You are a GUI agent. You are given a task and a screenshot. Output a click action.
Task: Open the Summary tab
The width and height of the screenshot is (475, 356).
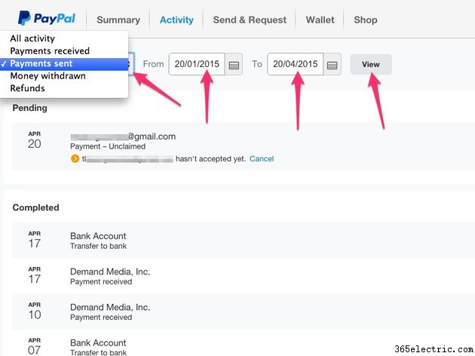[118, 20]
